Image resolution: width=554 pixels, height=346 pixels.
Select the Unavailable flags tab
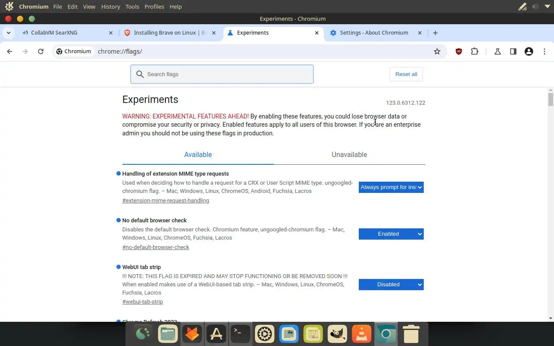349,155
